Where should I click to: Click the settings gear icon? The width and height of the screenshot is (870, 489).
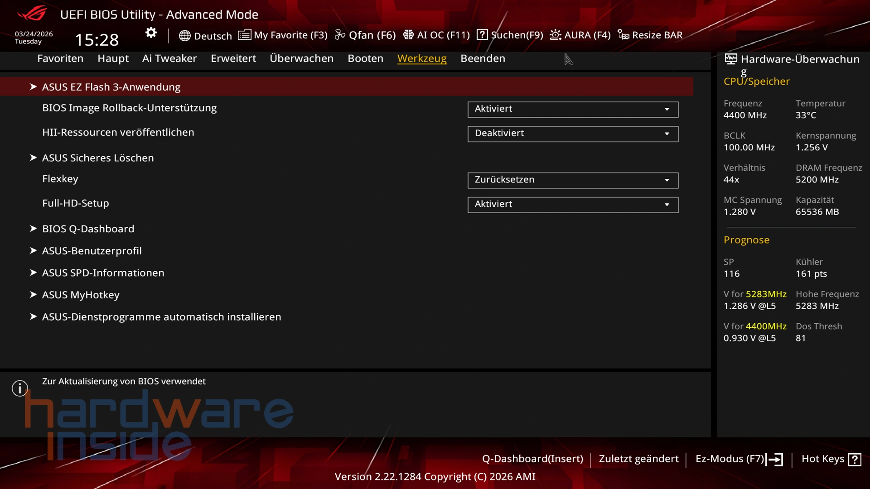click(151, 33)
